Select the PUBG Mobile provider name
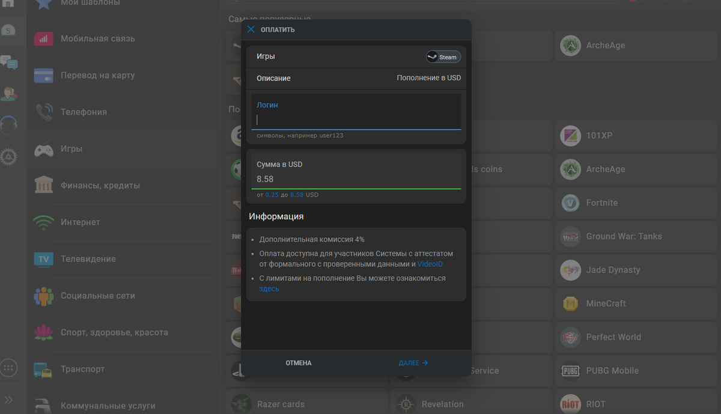The height and width of the screenshot is (414, 721). click(x=612, y=371)
